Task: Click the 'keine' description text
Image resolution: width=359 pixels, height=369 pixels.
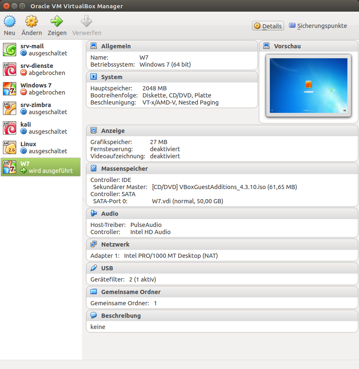Action: [x=97, y=327]
